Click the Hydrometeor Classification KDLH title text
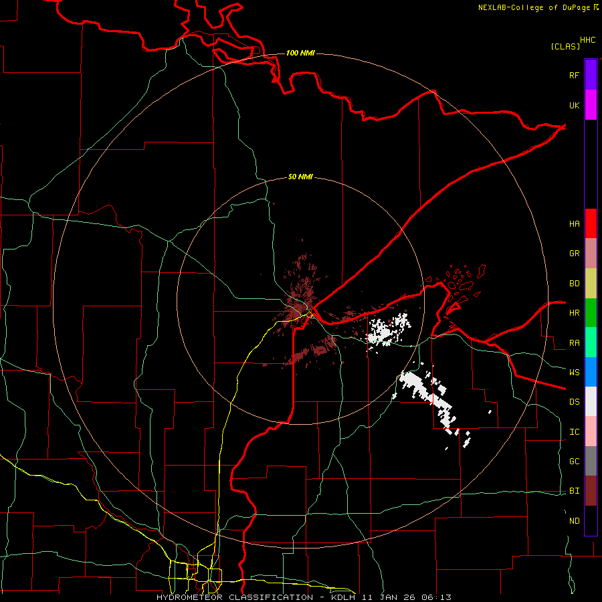 coord(304,597)
